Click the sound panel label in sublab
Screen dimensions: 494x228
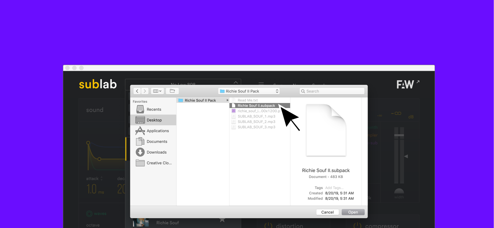pyautogui.click(x=95, y=110)
